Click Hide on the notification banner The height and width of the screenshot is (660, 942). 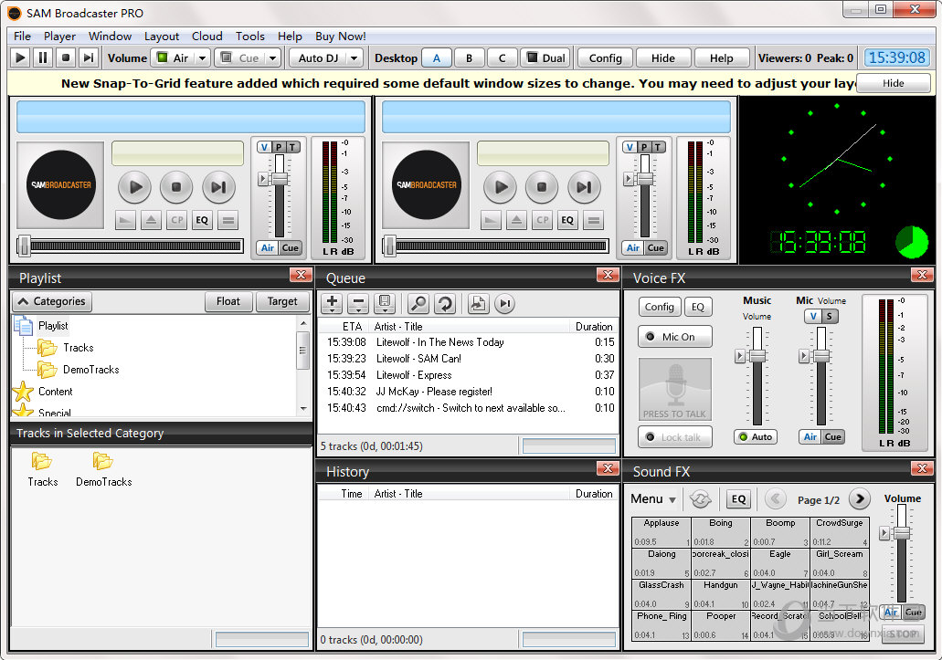click(894, 83)
